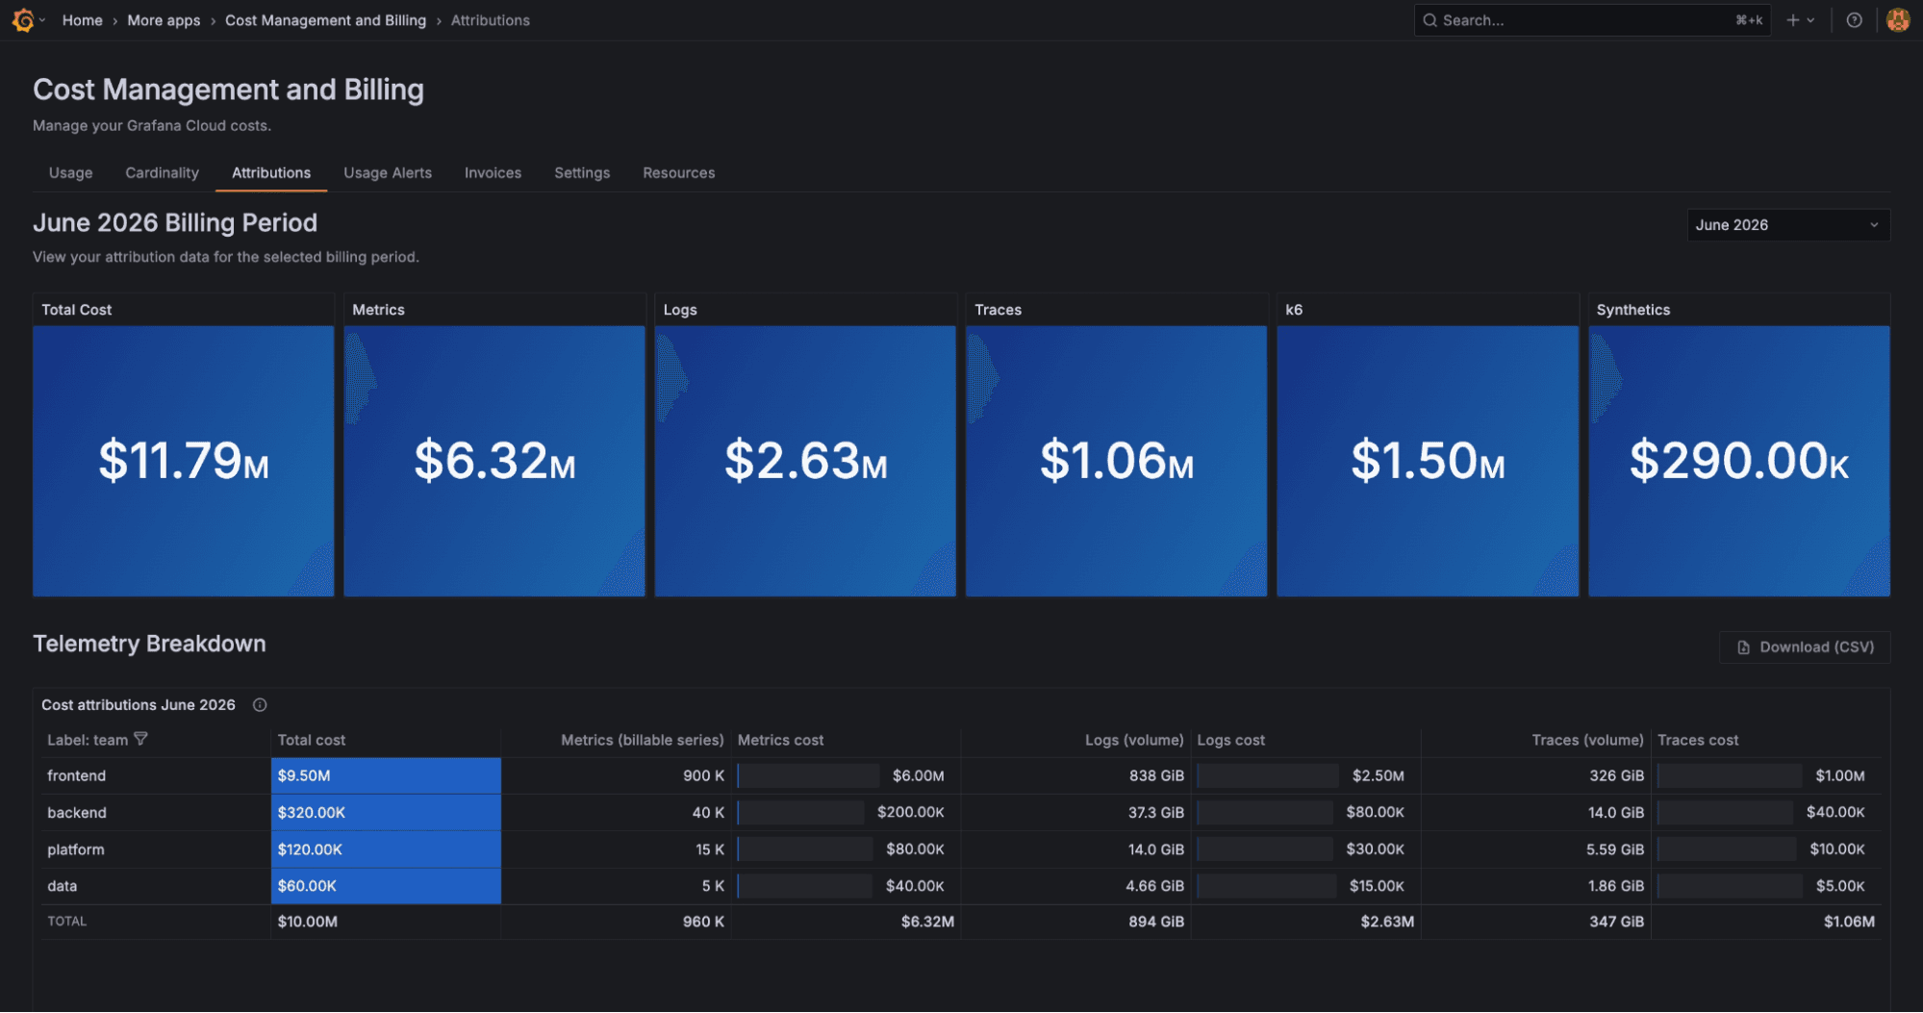This screenshot has height=1013, width=1923.
Task: Switch to the Cardinality tab
Action: (162, 173)
